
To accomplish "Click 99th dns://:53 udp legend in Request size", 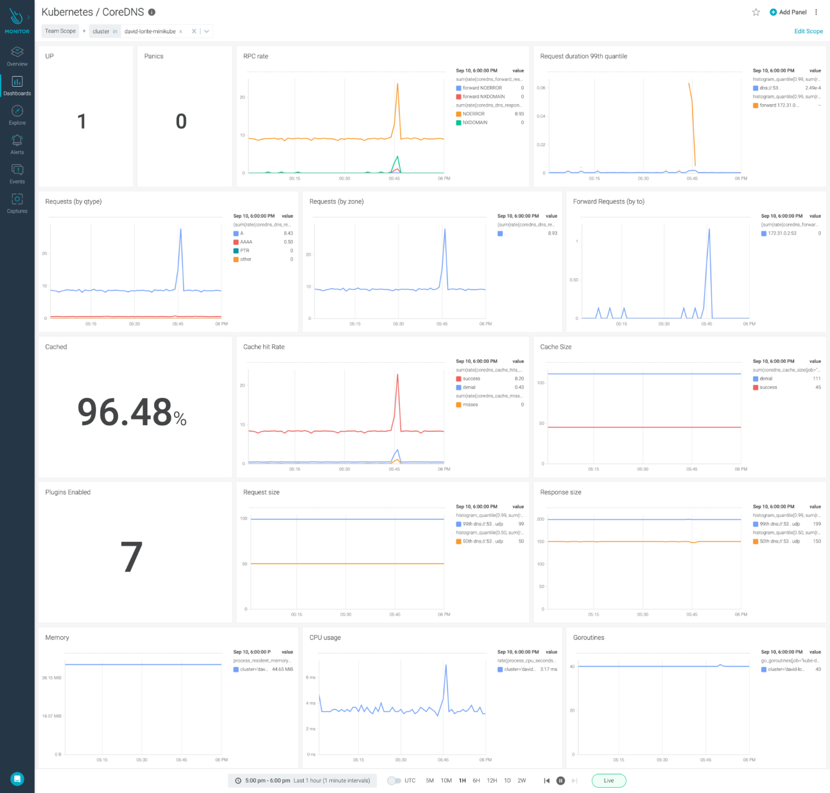I will click(483, 524).
